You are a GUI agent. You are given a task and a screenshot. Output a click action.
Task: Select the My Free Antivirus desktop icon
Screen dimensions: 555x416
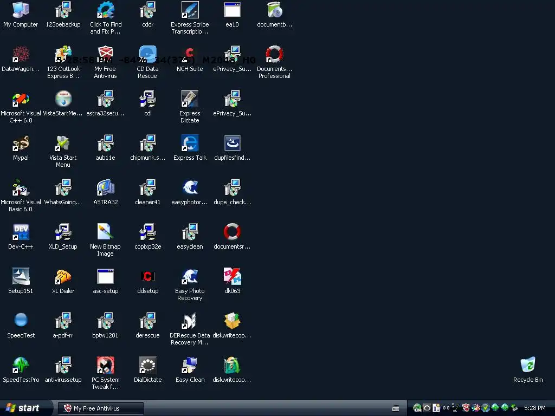pos(105,62)
